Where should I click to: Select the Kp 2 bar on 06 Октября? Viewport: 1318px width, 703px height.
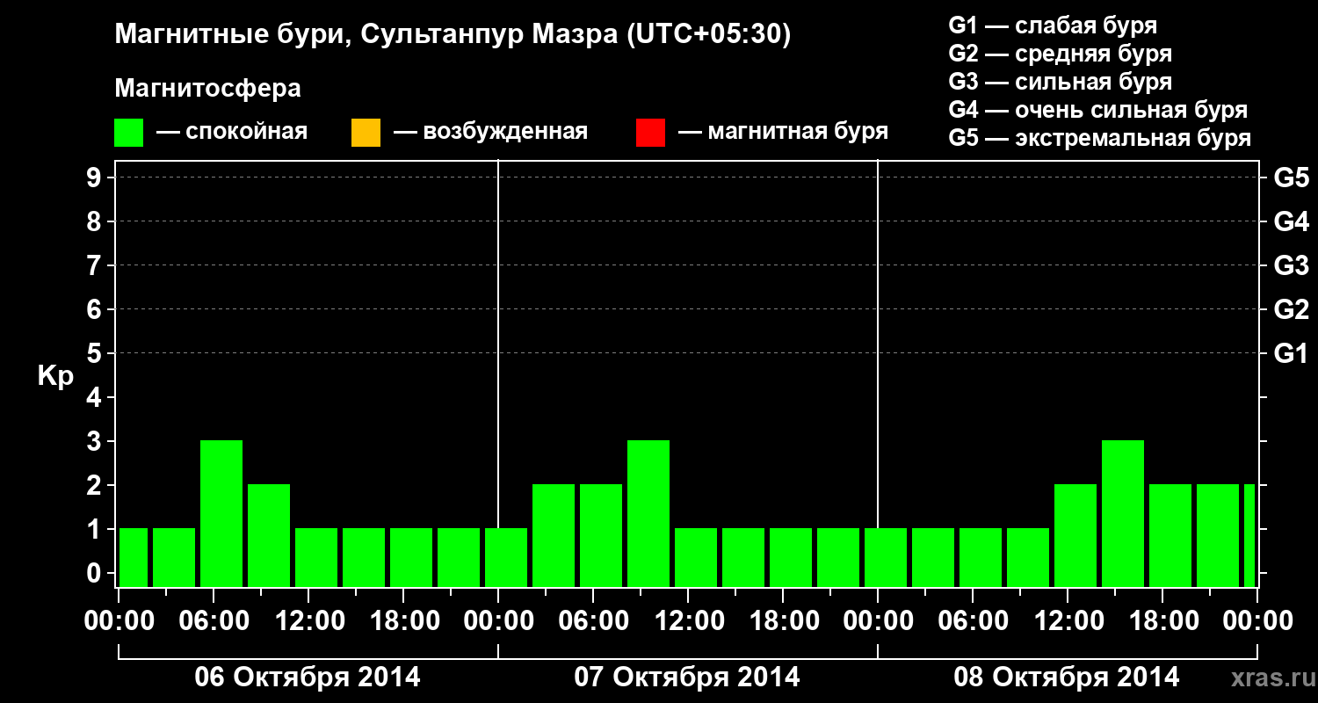tap(269, 535)
